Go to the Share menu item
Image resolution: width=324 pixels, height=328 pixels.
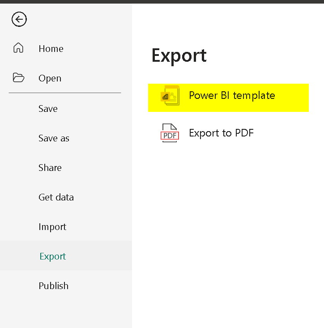point(50,168)
